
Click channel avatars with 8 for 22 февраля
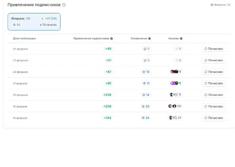click(176, 72)
